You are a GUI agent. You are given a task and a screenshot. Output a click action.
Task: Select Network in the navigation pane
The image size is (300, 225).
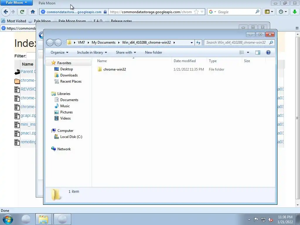64,149
